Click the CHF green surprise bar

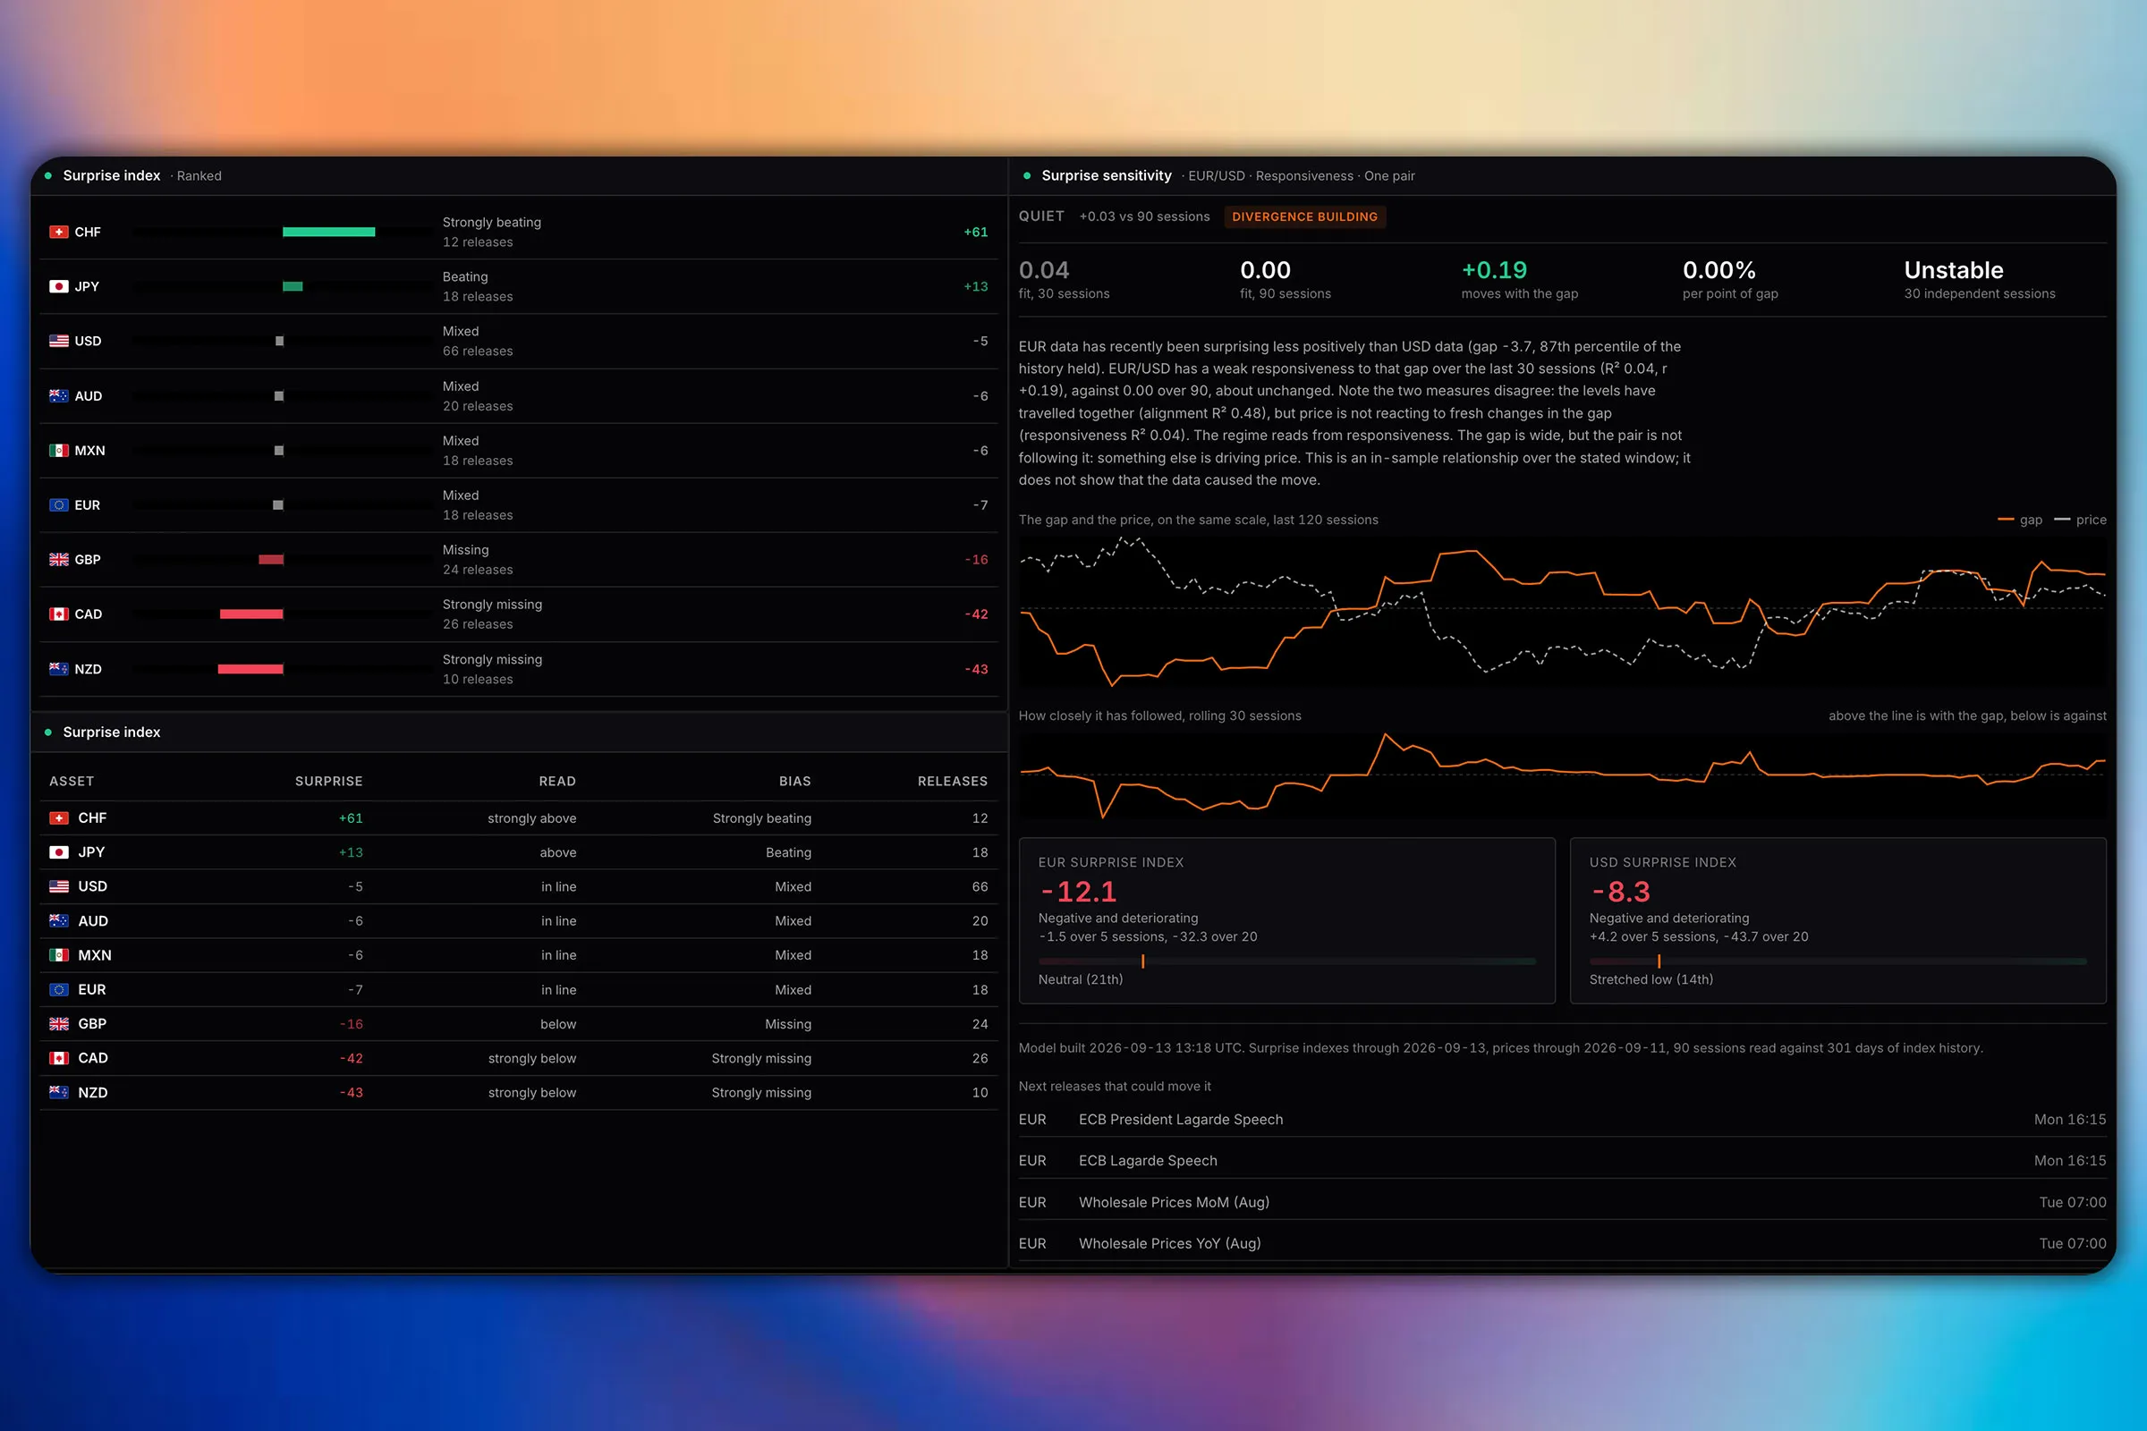(328, 232)
